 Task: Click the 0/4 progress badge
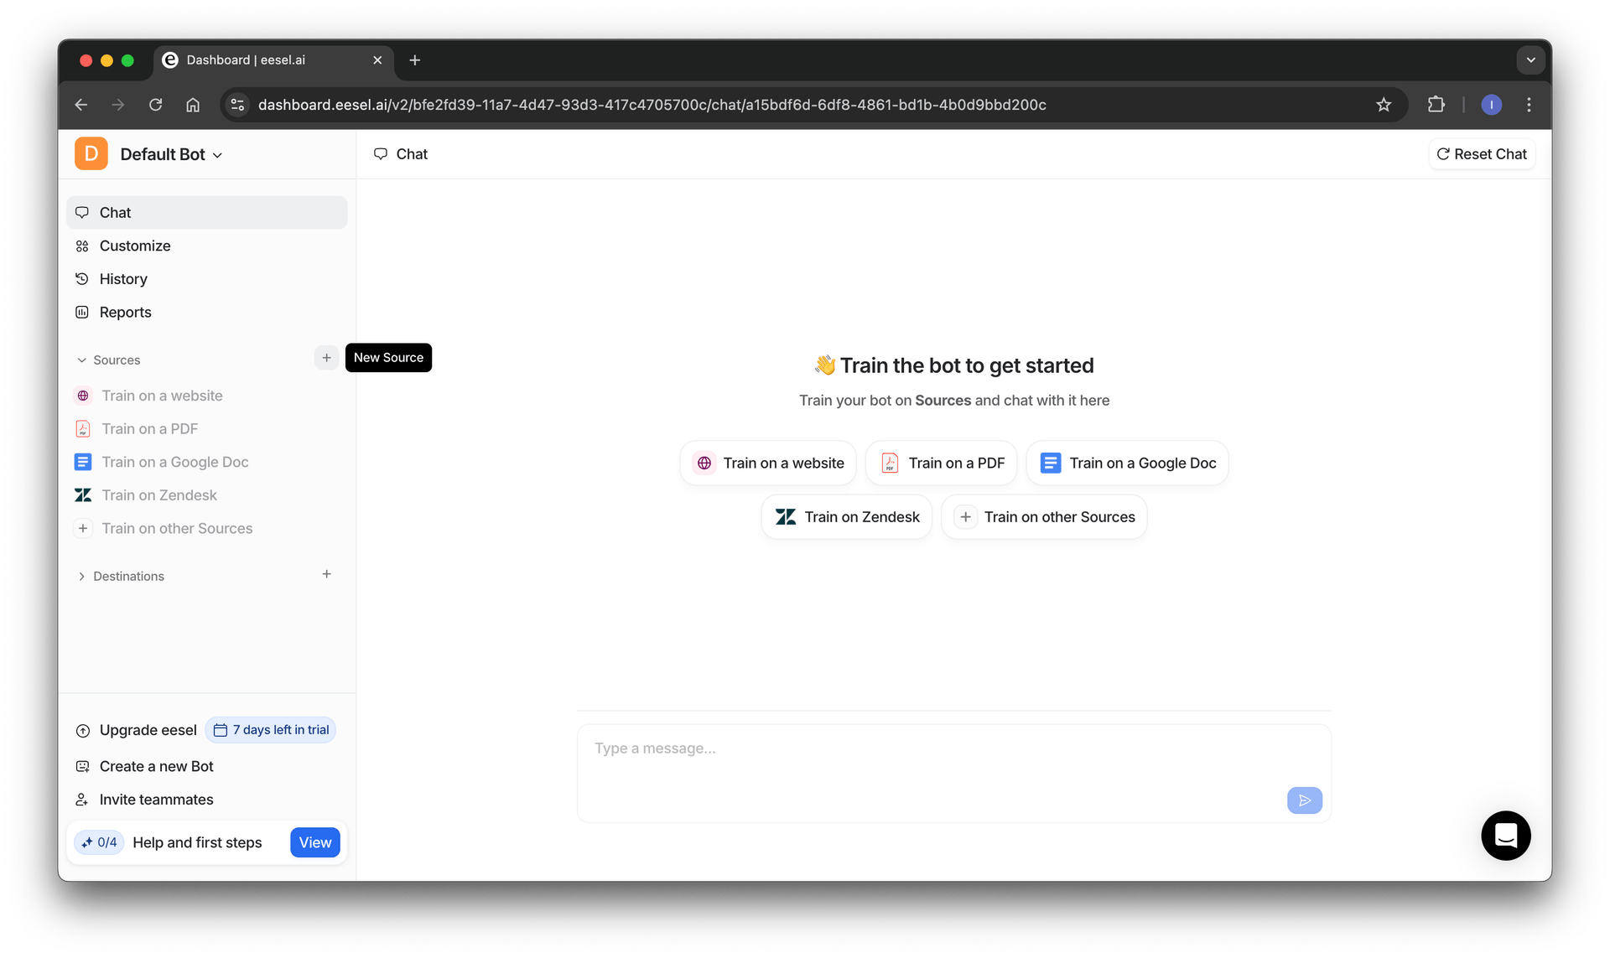coord(99,842)
